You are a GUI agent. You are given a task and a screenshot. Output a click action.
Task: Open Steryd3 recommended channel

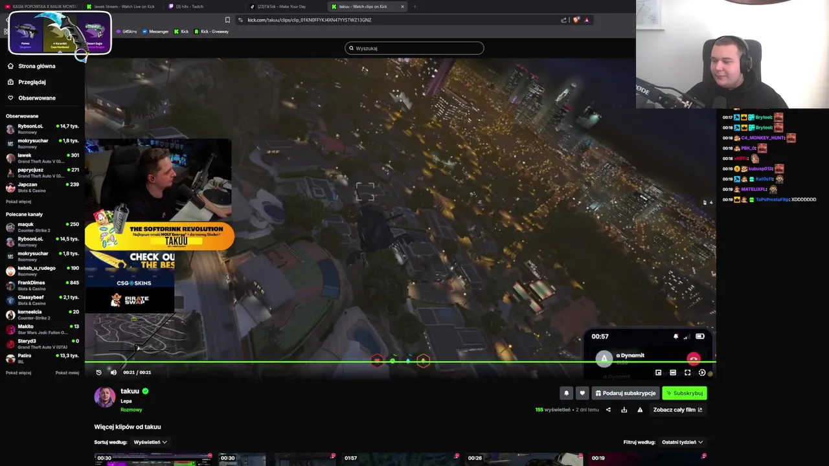43,344
